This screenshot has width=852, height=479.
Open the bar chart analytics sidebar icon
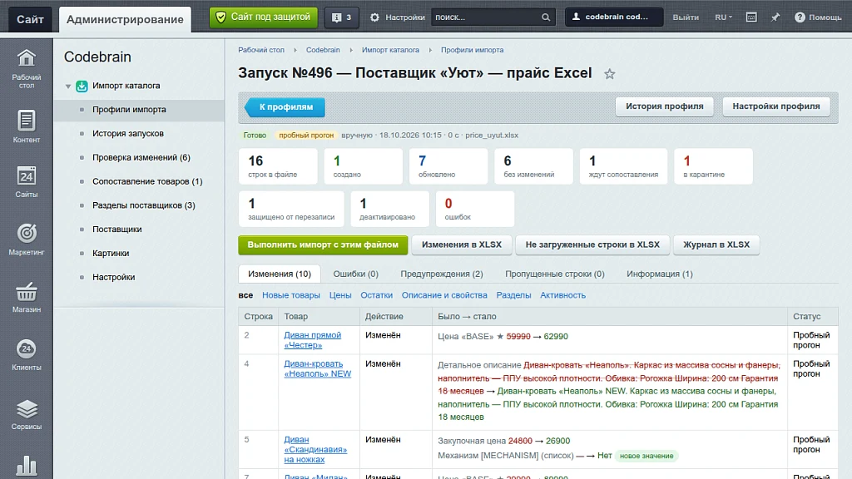[x=26, y=466]
